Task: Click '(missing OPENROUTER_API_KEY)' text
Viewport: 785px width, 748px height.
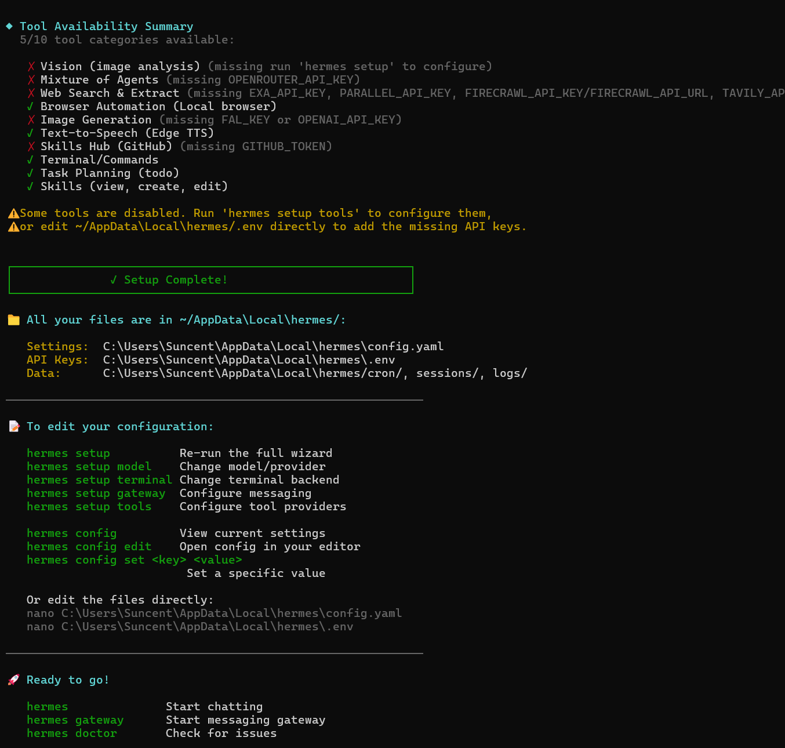Action: coord(263,80)
